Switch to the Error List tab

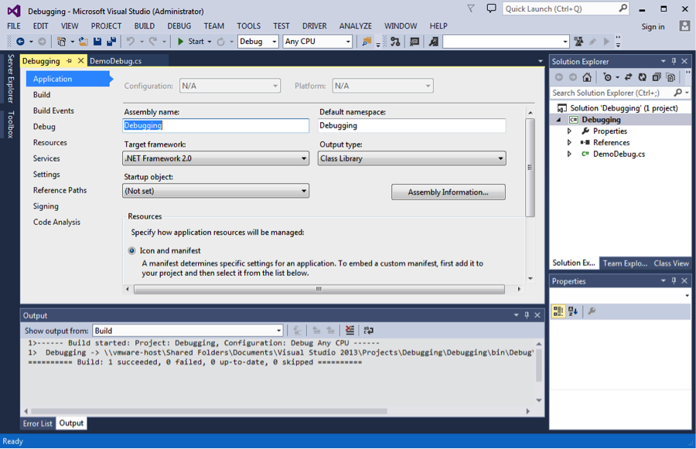[x=37, y=423]
